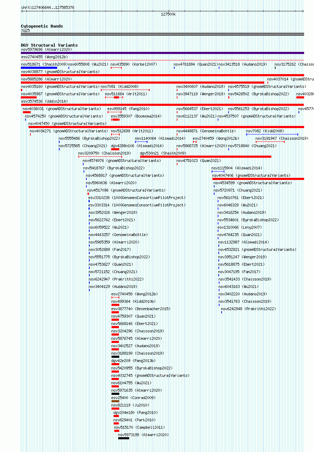Click esv3677740 (Besenbacher2015) label
Image resolution: width=314 pixels, height=452 pixels.
click(x=141, y=309)
